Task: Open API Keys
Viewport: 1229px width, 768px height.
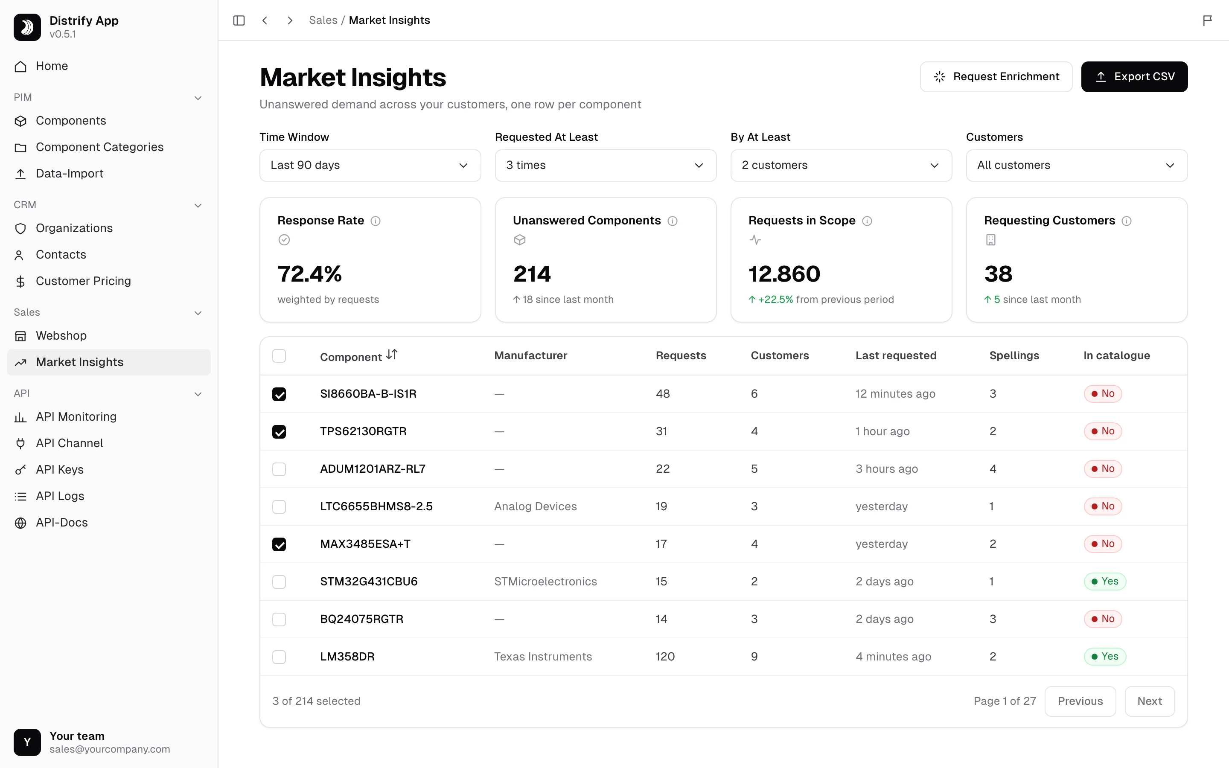Action: 109,470
